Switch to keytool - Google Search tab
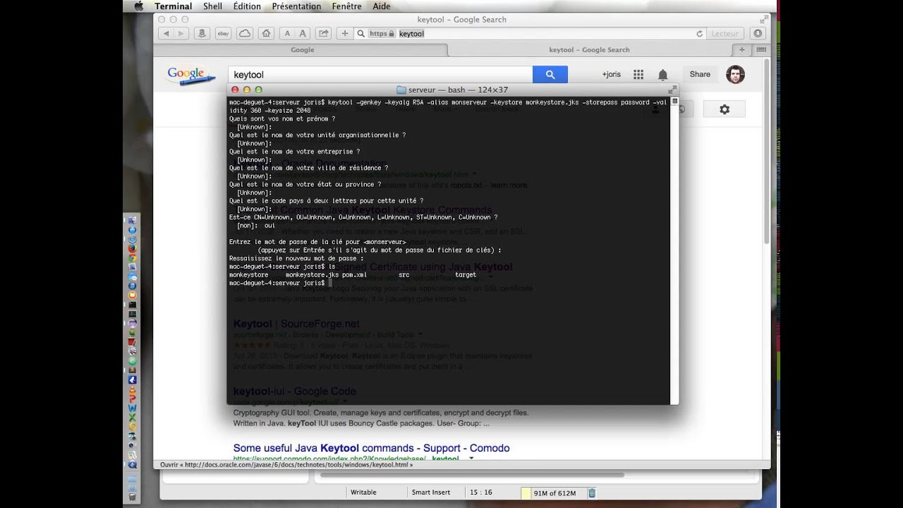Screen dimensions: 903x508 pyautogui.click(x=589, y=49)
